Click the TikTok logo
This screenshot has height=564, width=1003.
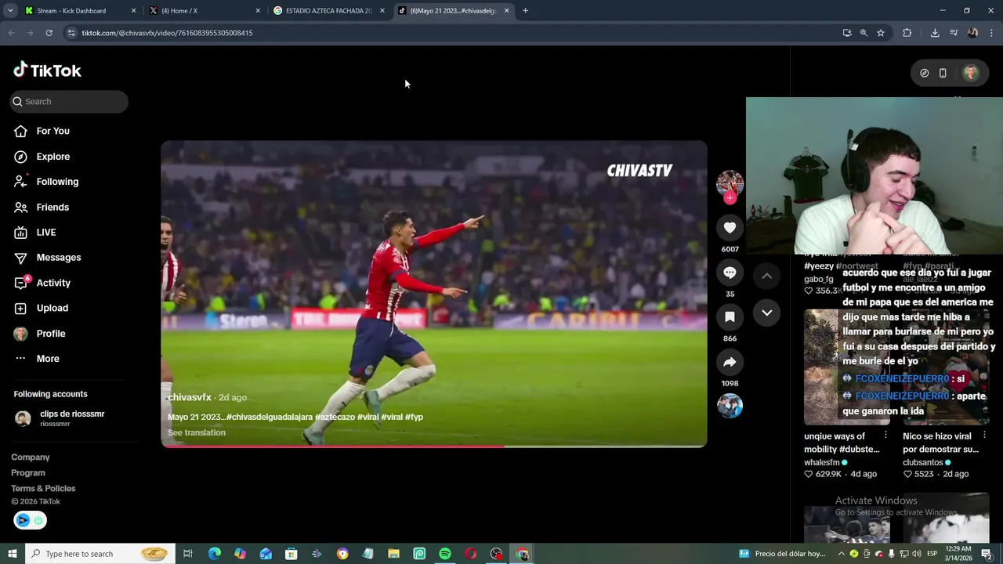tap(47, 70)
